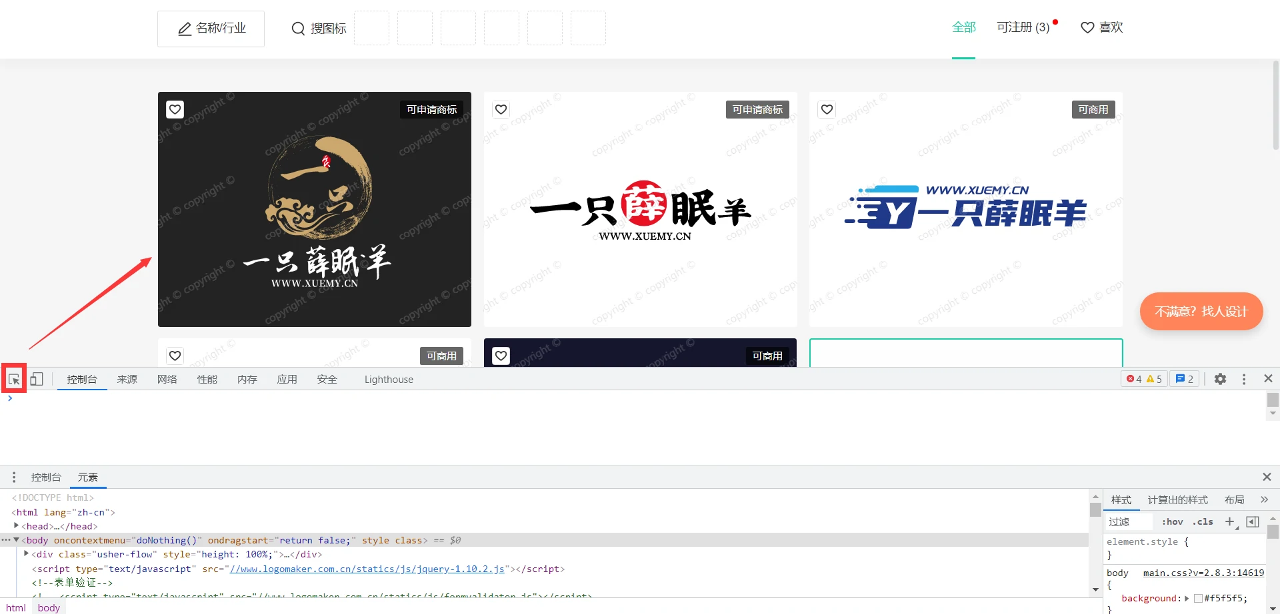Open the 控制台 tab in the top DevTools bar
1280x614 pixels.
click(x=82, y=379)
